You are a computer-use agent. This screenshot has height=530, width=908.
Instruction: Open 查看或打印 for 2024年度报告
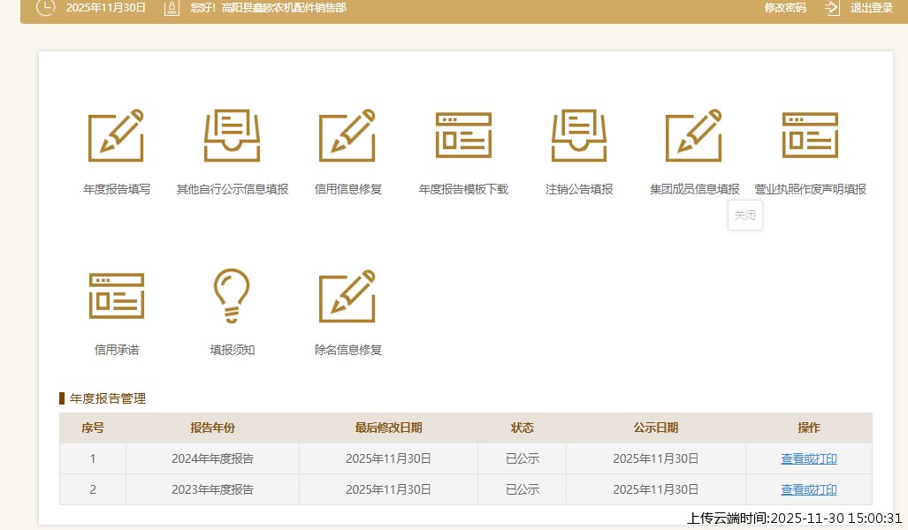[808, 458]
